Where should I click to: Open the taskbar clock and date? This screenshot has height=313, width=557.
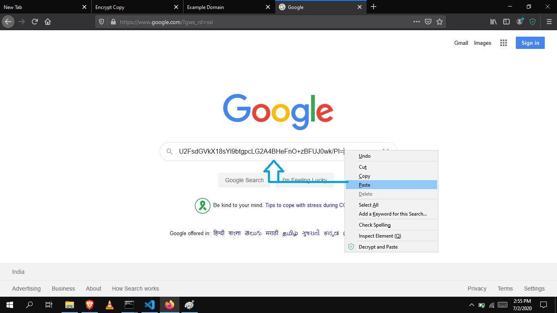522,305
